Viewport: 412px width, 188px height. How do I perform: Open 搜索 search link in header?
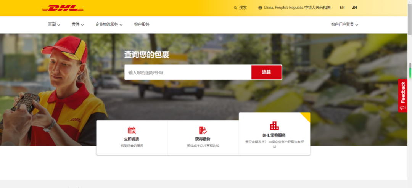(x=240, y=8)
